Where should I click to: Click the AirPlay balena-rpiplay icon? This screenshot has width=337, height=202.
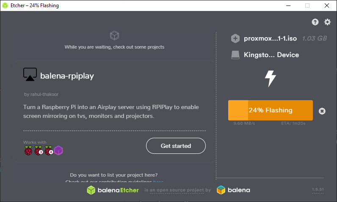30,75
